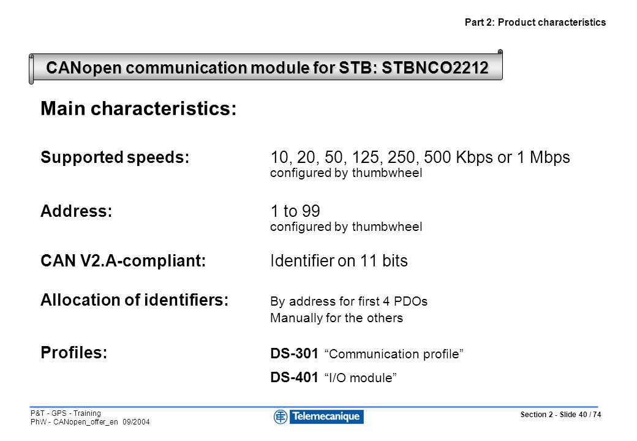
Task: Click the 'Address:' label
Action: coord(77,211)
